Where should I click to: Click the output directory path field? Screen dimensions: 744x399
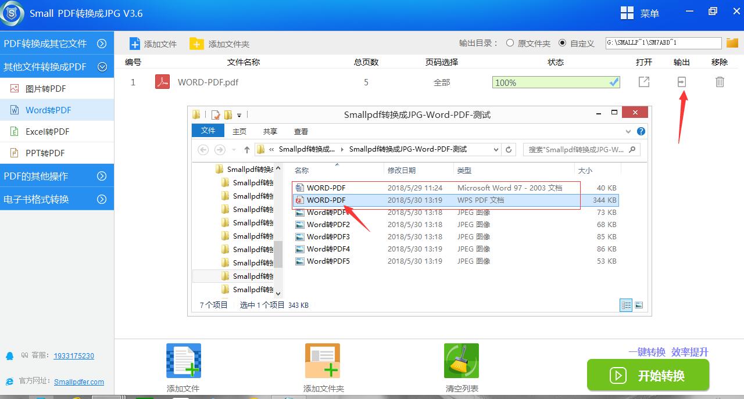coord(663,43)
